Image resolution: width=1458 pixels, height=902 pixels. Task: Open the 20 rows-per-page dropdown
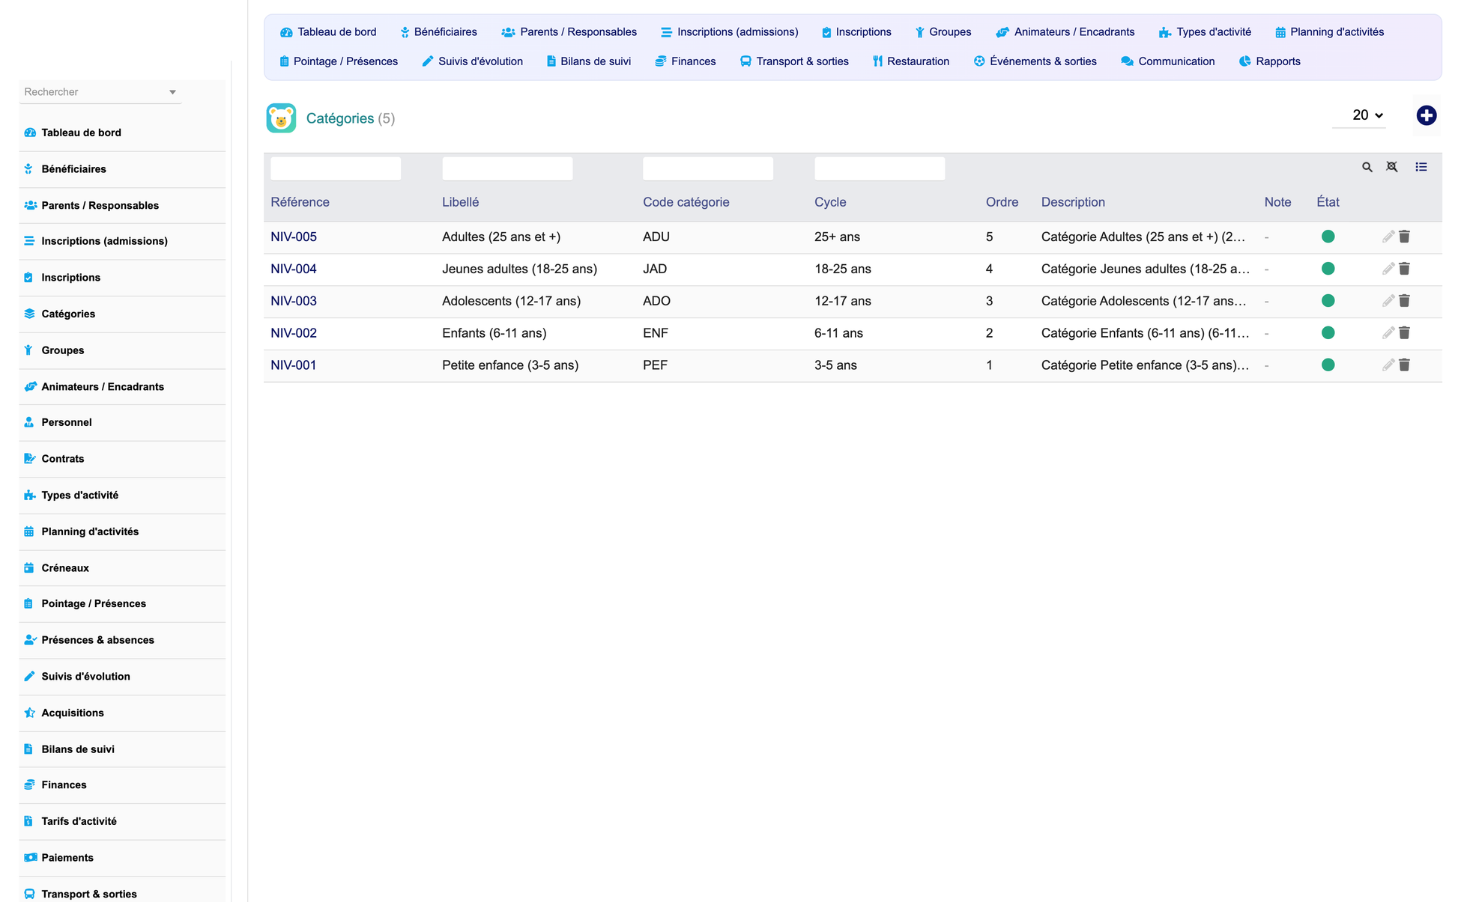[x=1359, y=115]
